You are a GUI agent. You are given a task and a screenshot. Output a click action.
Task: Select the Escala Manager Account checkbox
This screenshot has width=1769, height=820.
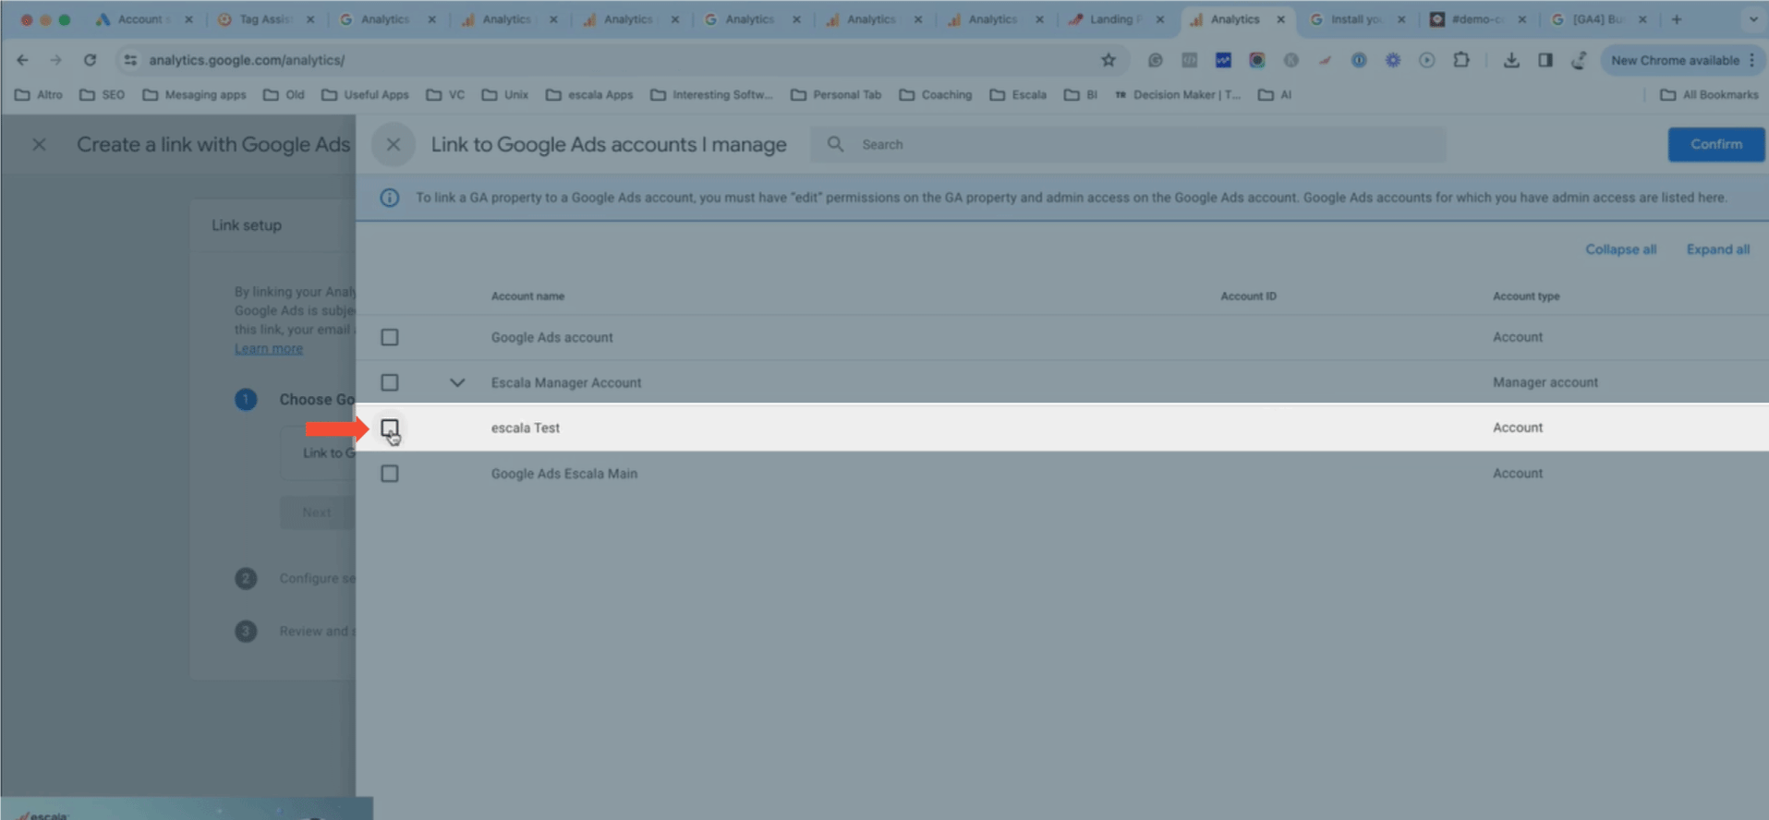(390, 382)
